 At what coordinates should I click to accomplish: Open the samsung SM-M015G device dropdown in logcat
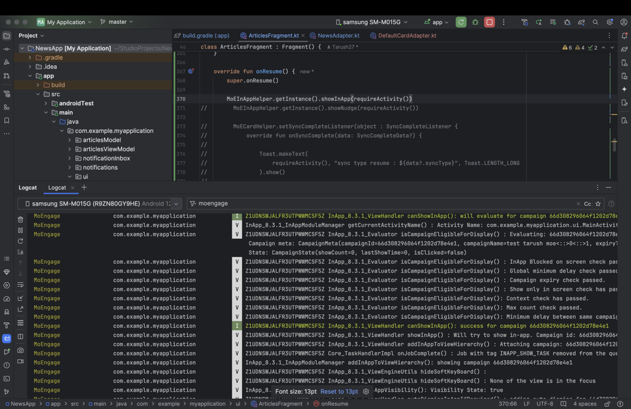tap(100, 204)
